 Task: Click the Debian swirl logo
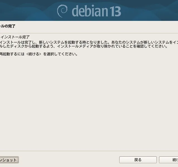click(62, 11)
